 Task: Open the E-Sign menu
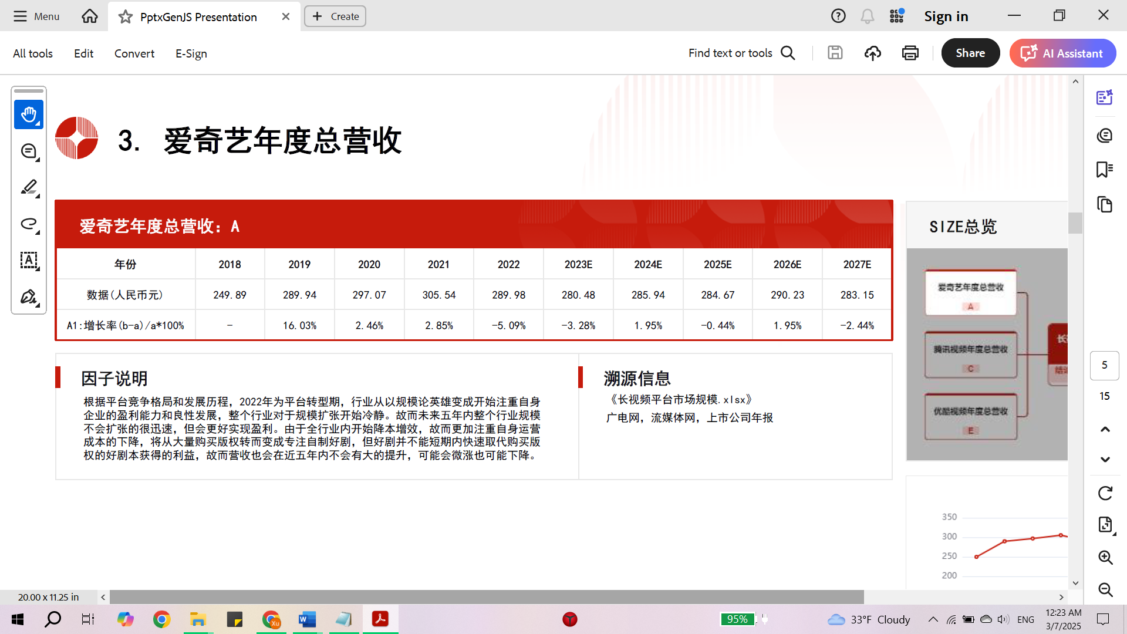pos(191,53)
